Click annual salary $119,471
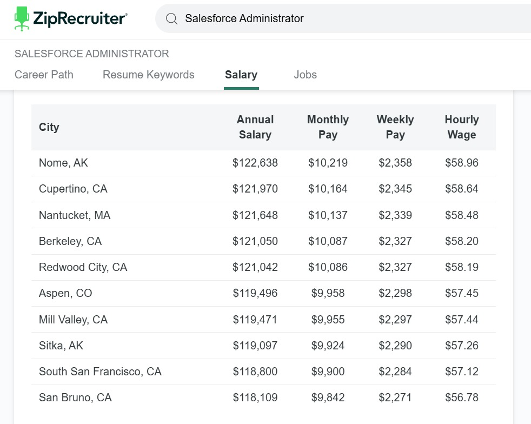The image size is (531, 424). pyautogui.click(x=255, y=320)
